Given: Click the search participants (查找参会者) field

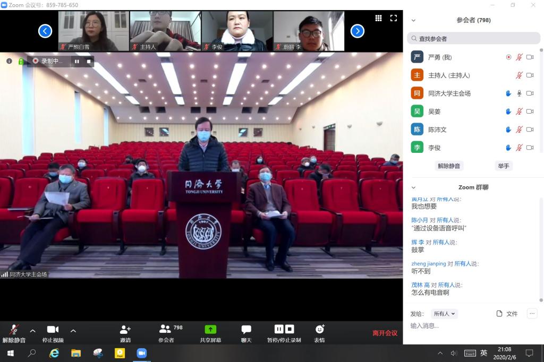Looking at the screenshot, I should click(475, 39).
